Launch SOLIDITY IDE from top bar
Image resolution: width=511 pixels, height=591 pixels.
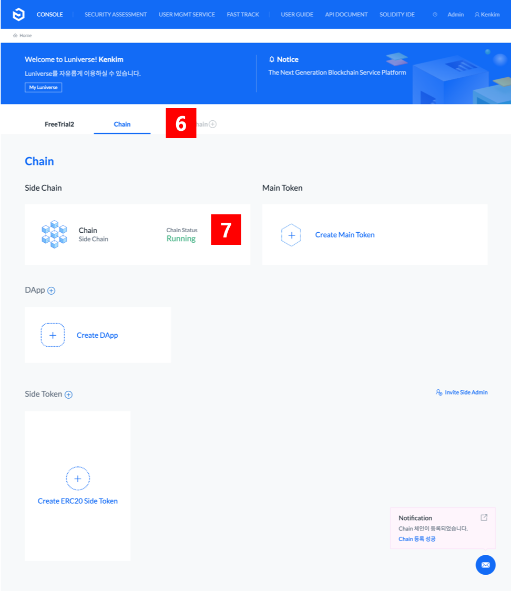[x=397, y=14]
